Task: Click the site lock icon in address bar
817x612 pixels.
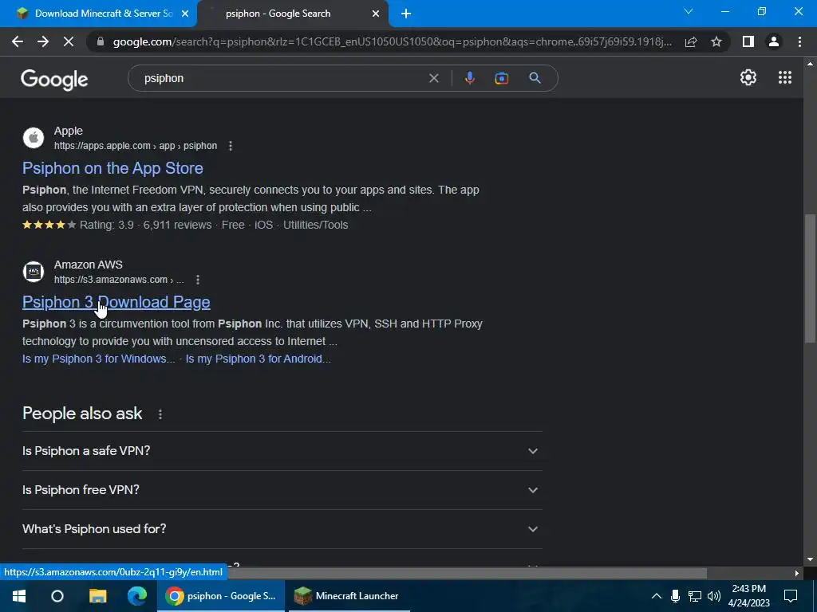Action: click(101, 41)
